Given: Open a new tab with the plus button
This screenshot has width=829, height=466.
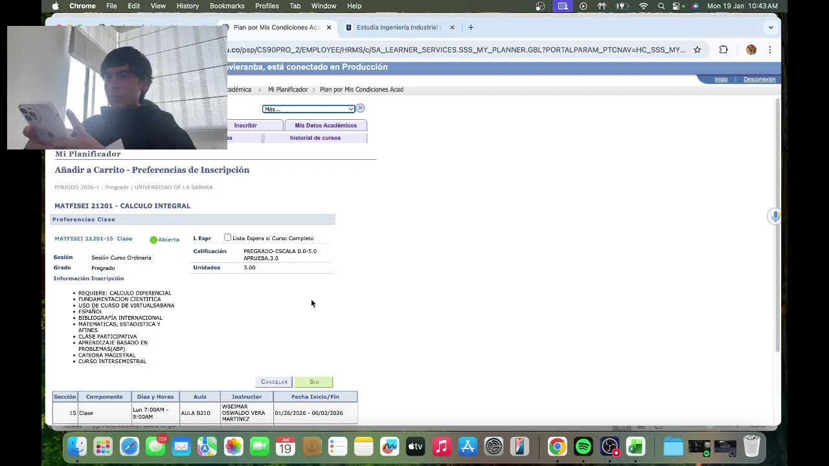Looking at the screenshot, I should pos(471,27).
